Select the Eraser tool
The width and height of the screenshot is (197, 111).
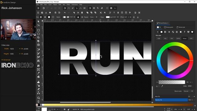[x=38, y=89]
